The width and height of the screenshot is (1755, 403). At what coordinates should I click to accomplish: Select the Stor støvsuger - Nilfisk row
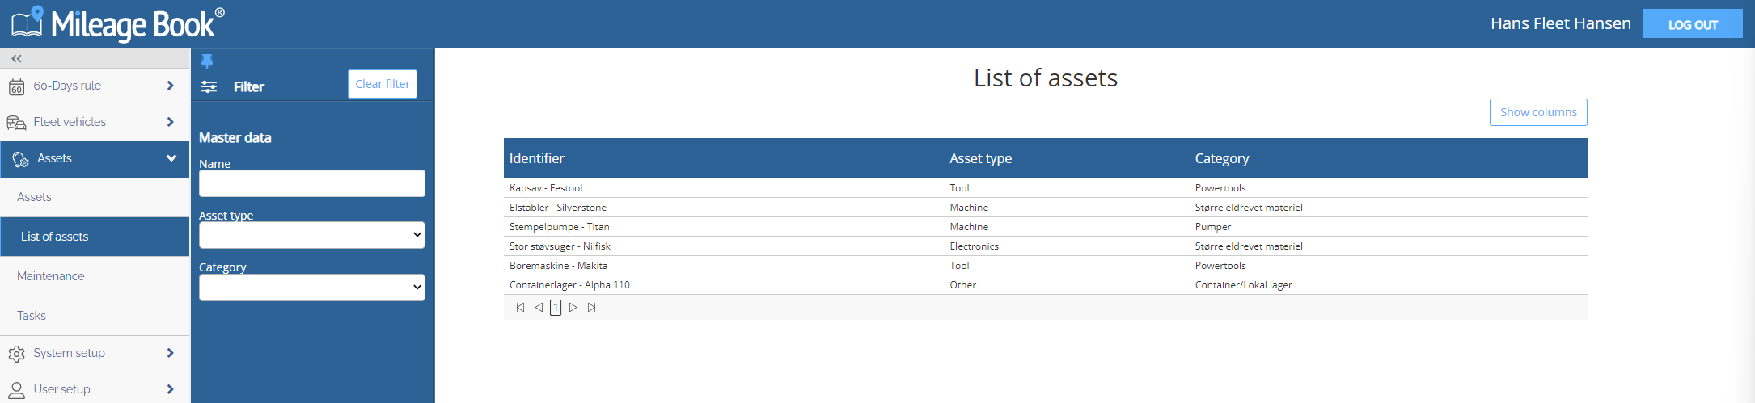coord(1045,246)
